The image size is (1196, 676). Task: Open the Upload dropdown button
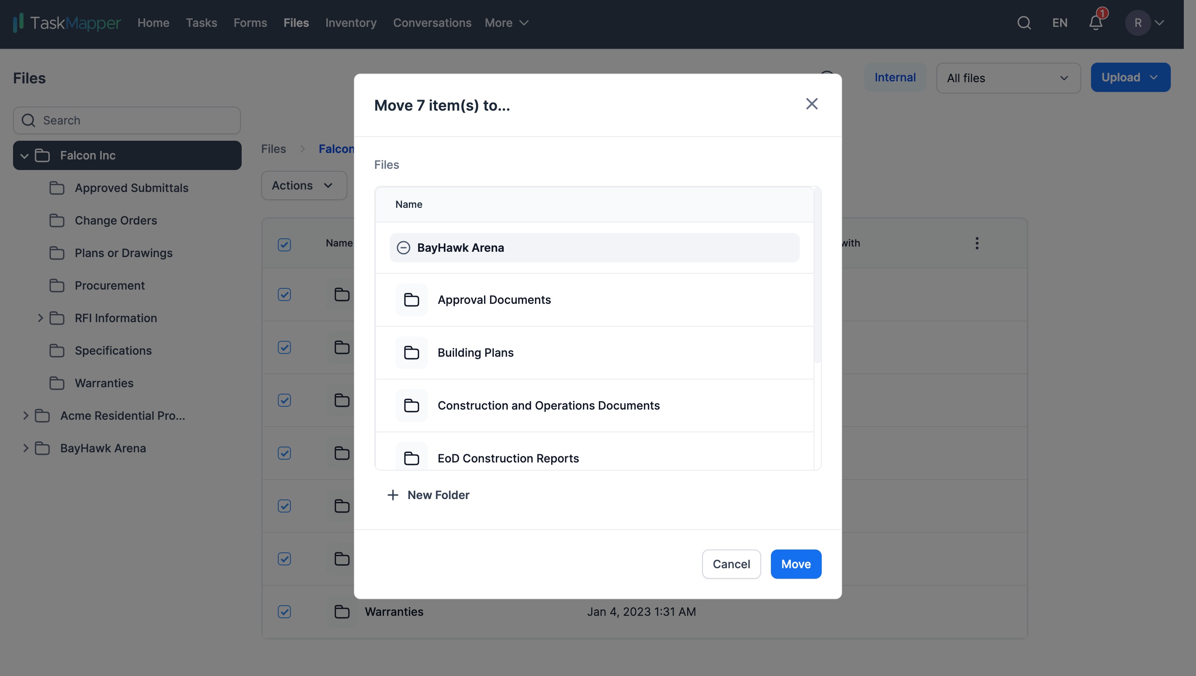point(1131,78)
